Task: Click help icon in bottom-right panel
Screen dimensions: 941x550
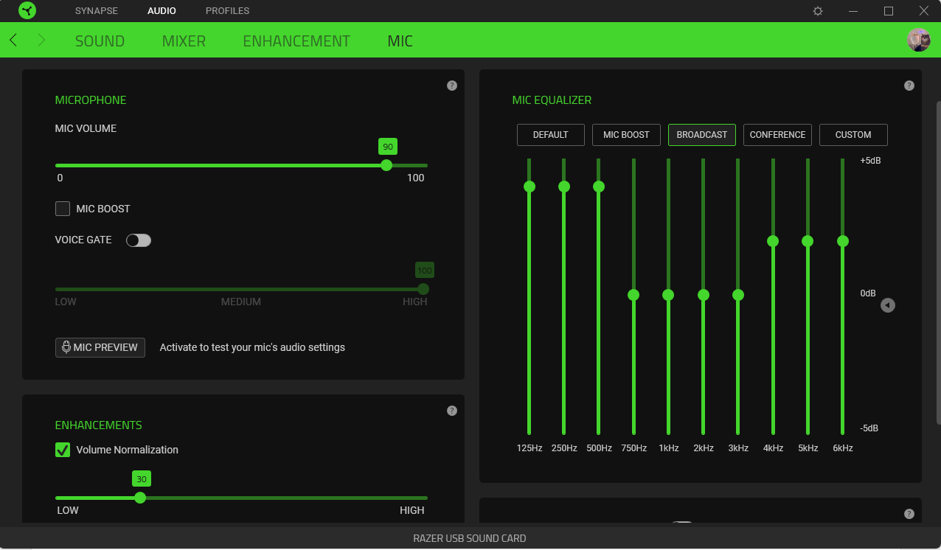Action: [x=909, y=514]
